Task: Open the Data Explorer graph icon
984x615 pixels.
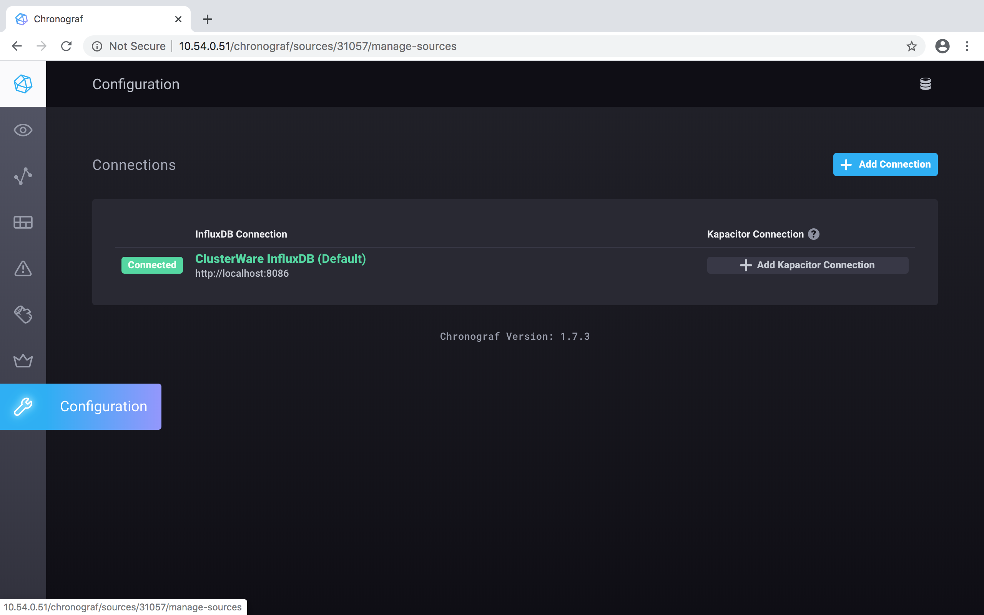Action: tap(23, 176)
